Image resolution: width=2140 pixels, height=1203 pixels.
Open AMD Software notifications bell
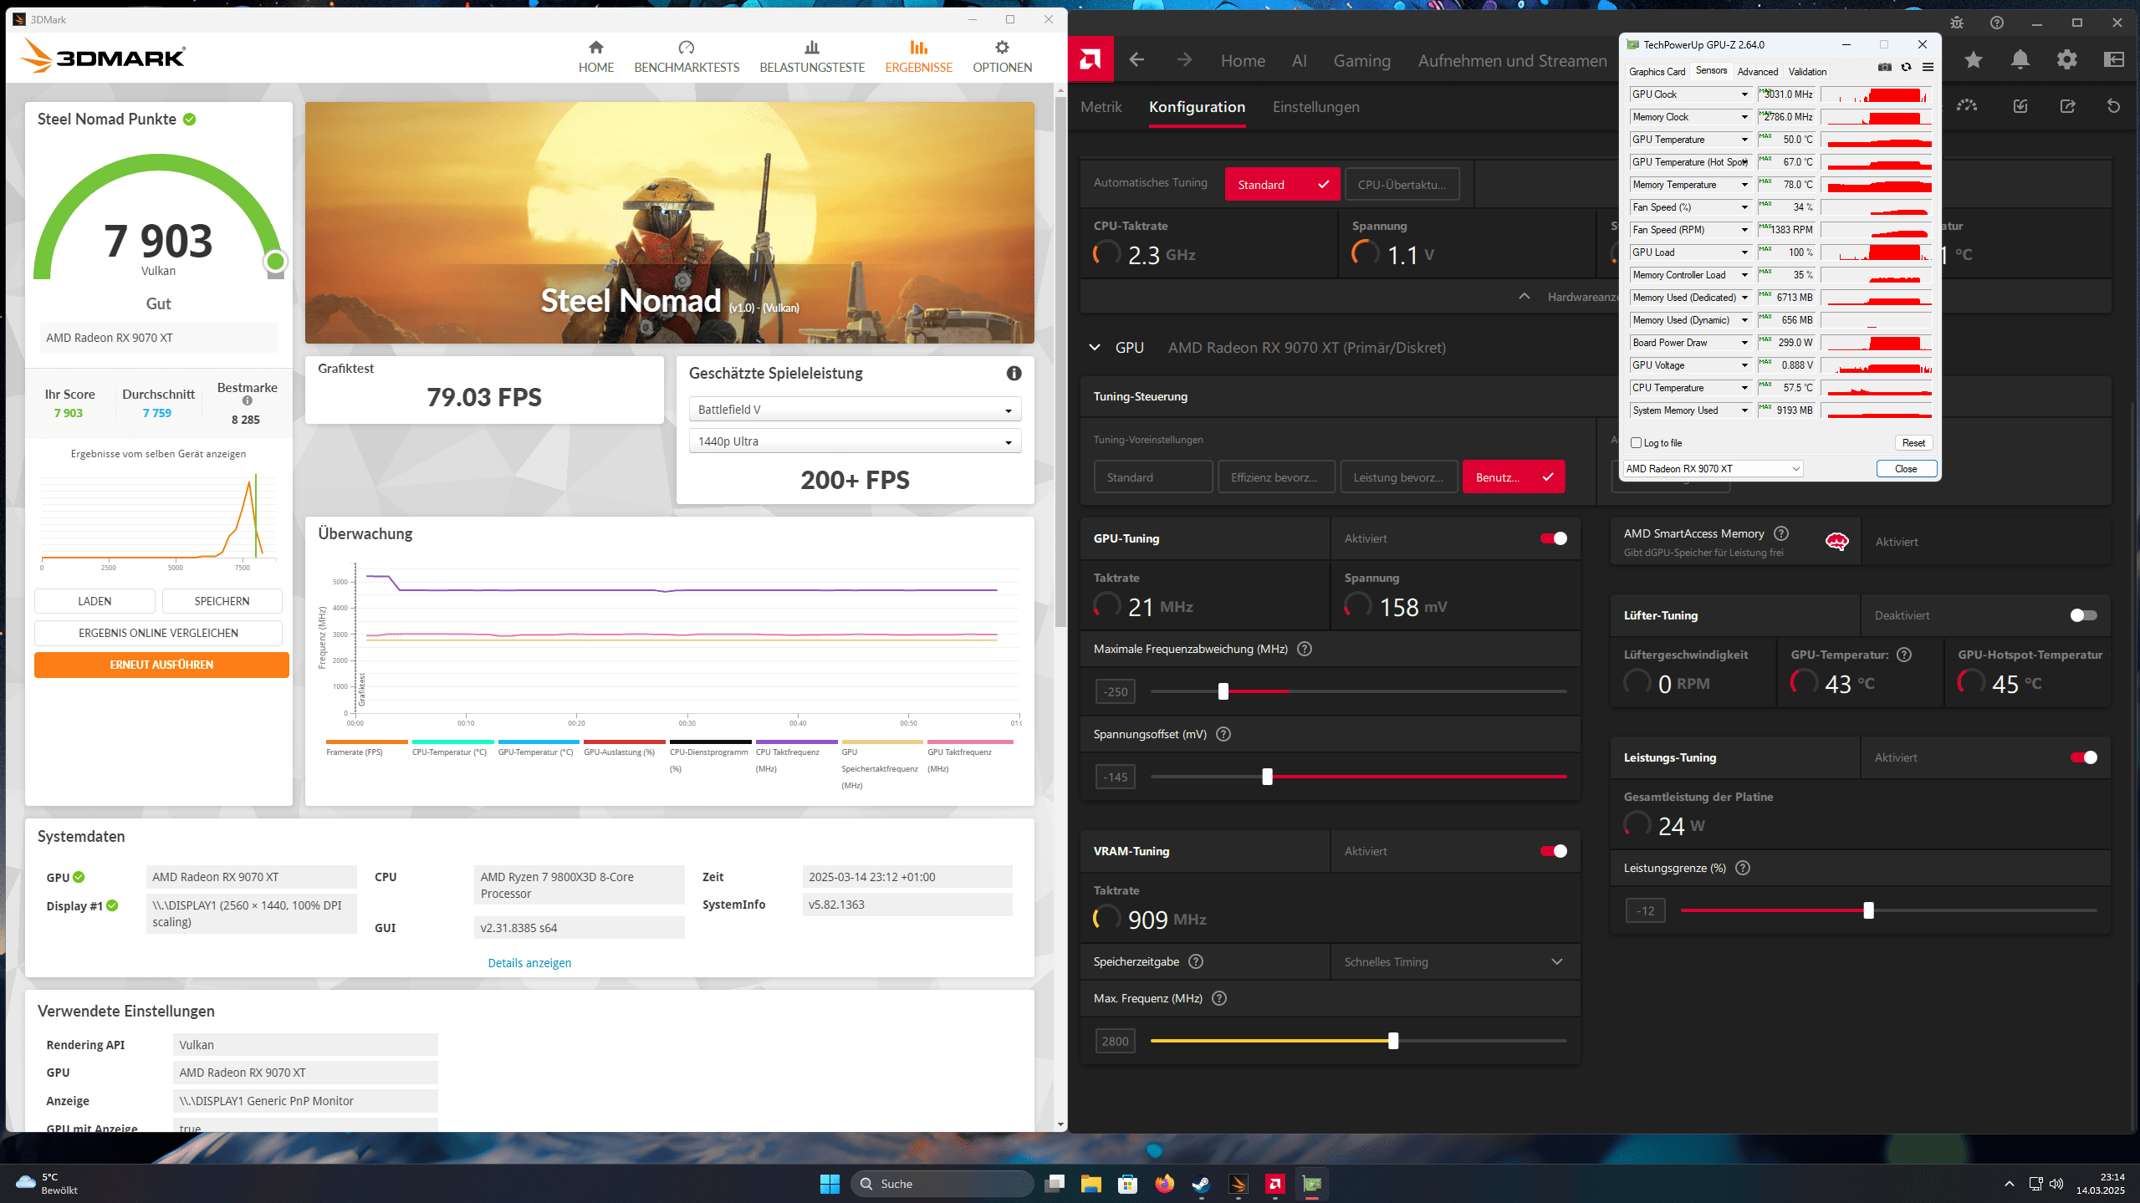[x=2020, y=59]
